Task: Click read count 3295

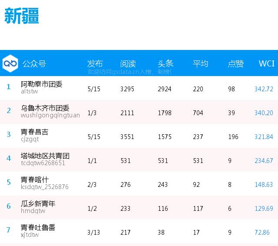Action: pyautogui.click(x=127, y=89)
